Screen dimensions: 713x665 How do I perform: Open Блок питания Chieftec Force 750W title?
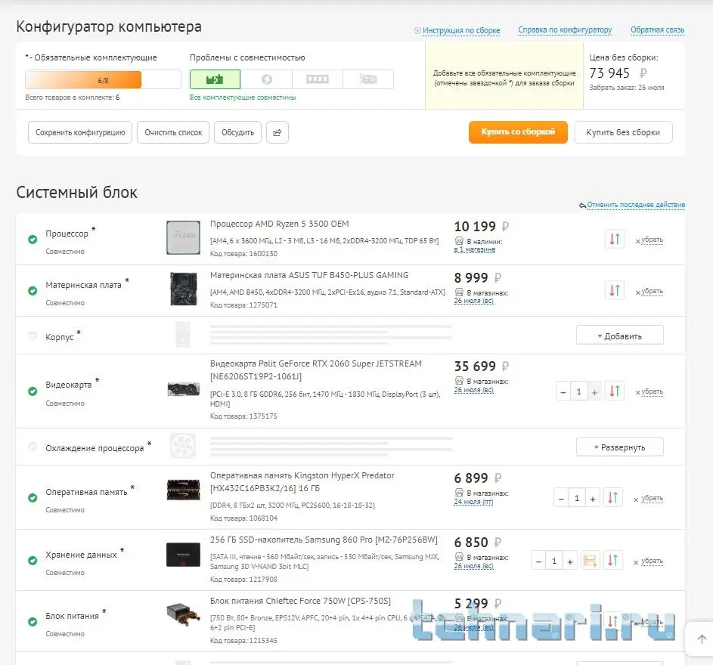(300, 601)
